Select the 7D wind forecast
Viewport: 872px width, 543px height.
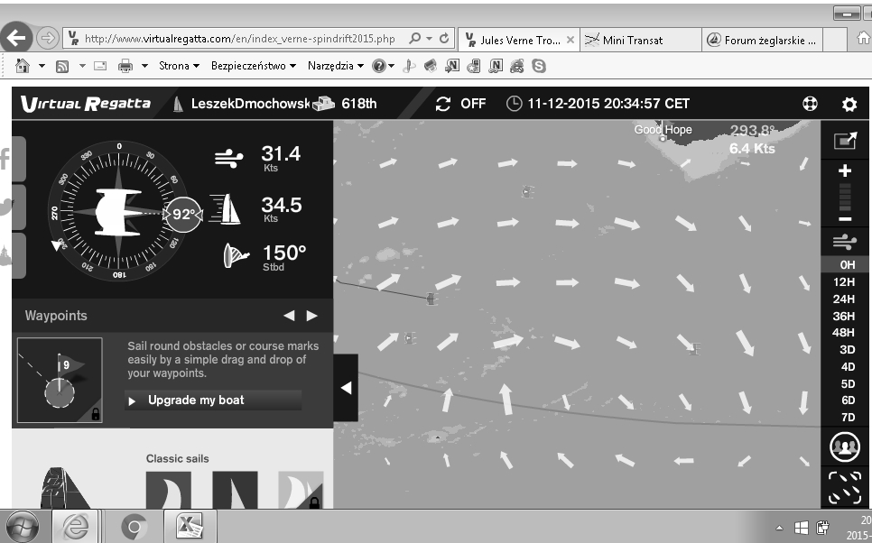(847, 418)
